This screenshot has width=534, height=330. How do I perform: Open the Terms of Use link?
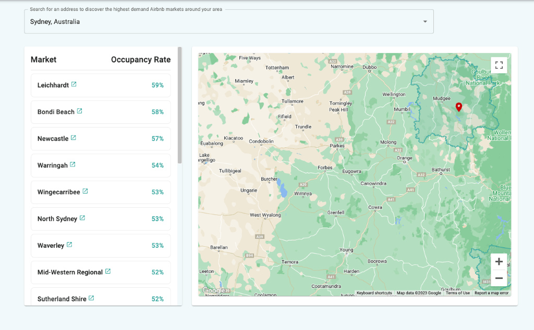(x=457, y=293)
